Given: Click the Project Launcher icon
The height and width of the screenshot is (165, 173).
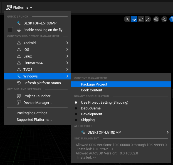Looking at the screenshot, I should click(19, 96).
